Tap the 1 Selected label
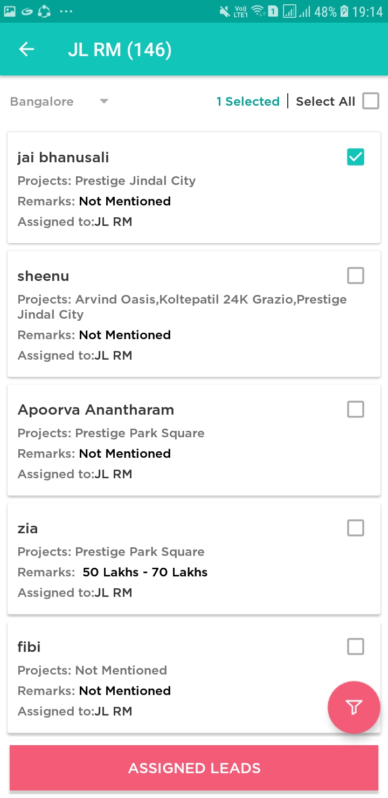Image resolution: width=388 pixels, height=798 pixels. pos(248,101)
